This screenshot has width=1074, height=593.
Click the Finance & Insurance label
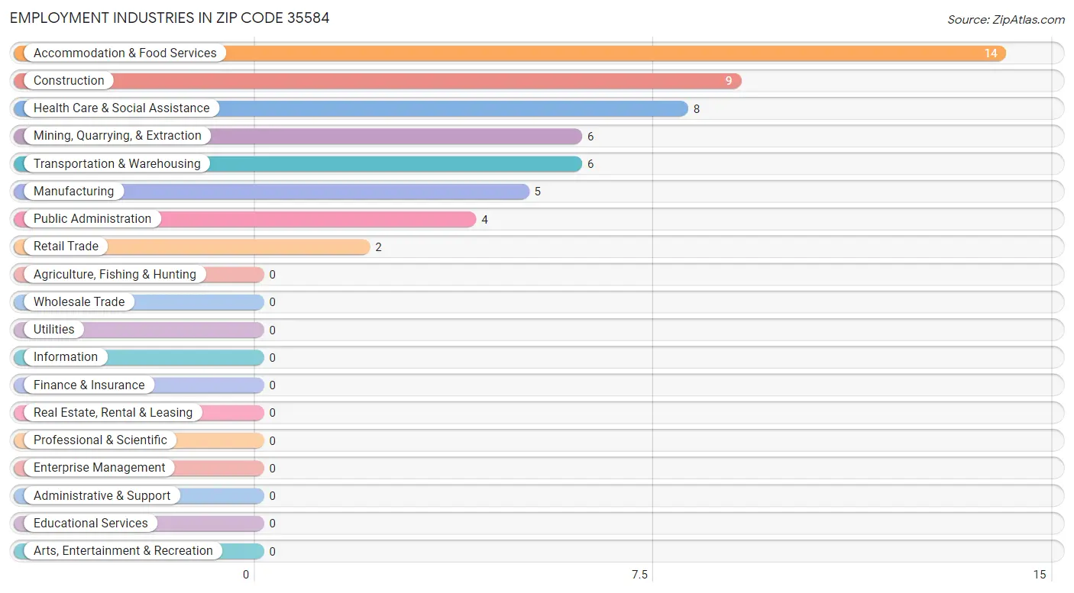point(89,385)
